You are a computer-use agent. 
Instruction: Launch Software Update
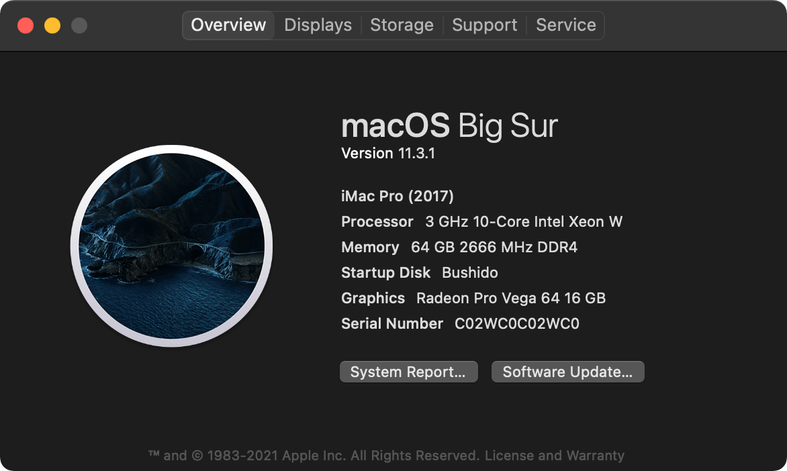coord(567,372)
